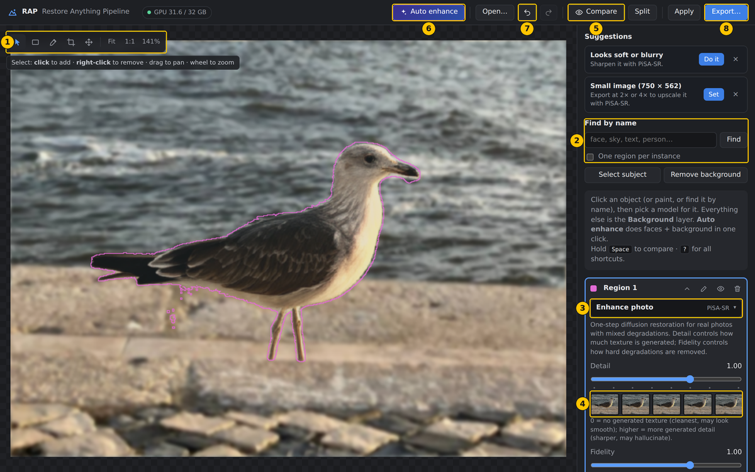The image size is (755, 472).
Task: Click the Fidelity slider
Action: [x=666, y=465]
